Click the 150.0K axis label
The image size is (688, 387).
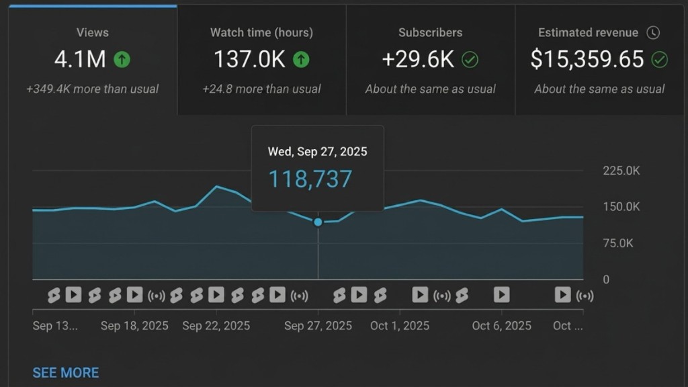[621, 207]
